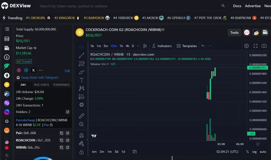Viewport: 271px width, 160px height.
Task: Focus the token search input field
Action: 132,6
